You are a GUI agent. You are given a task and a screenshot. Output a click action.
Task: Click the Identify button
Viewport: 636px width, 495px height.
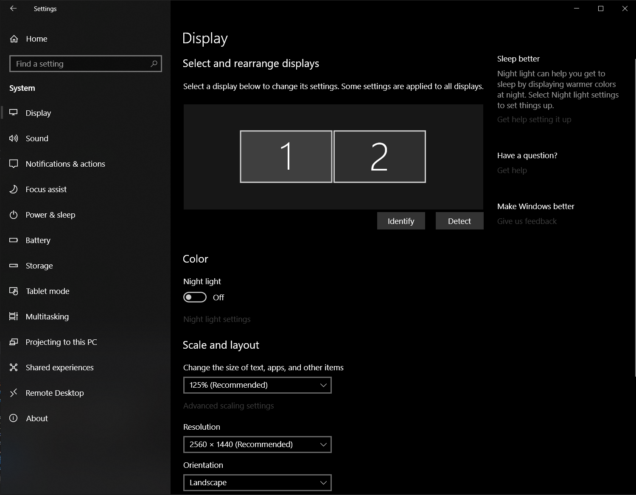[x=401, y=221]
